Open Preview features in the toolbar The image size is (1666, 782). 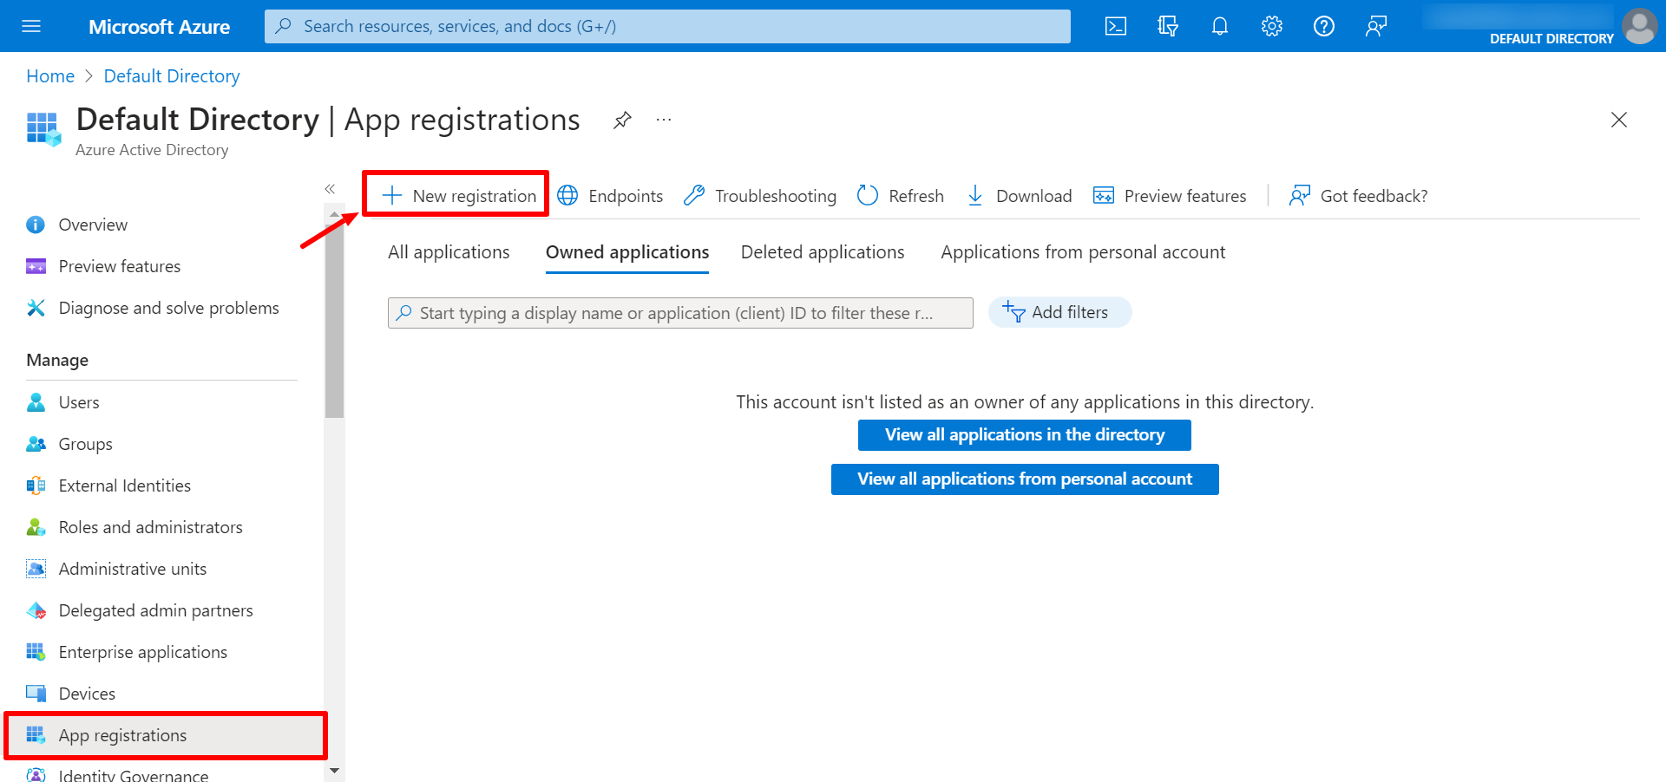point(1170,196)
